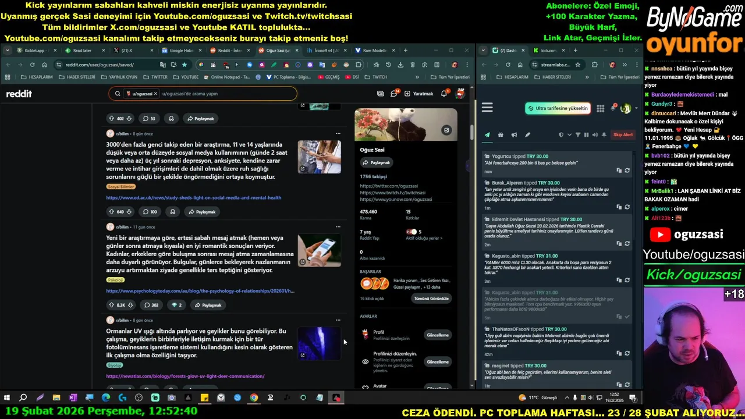Open the Streamlabs event filter funnel icon

coord(577,135)
